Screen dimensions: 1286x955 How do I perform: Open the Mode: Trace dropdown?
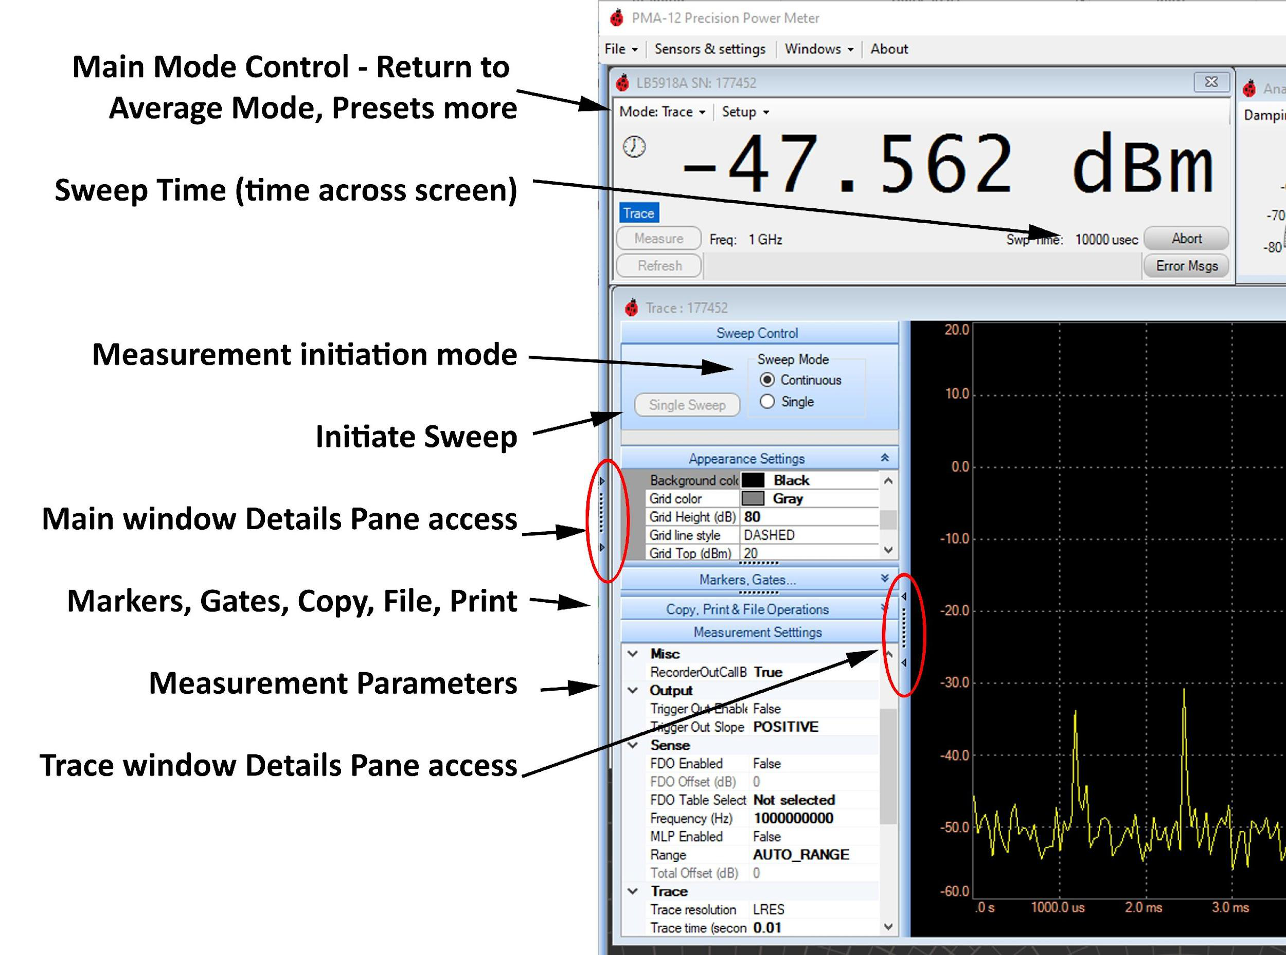click(x=662, y=112)
